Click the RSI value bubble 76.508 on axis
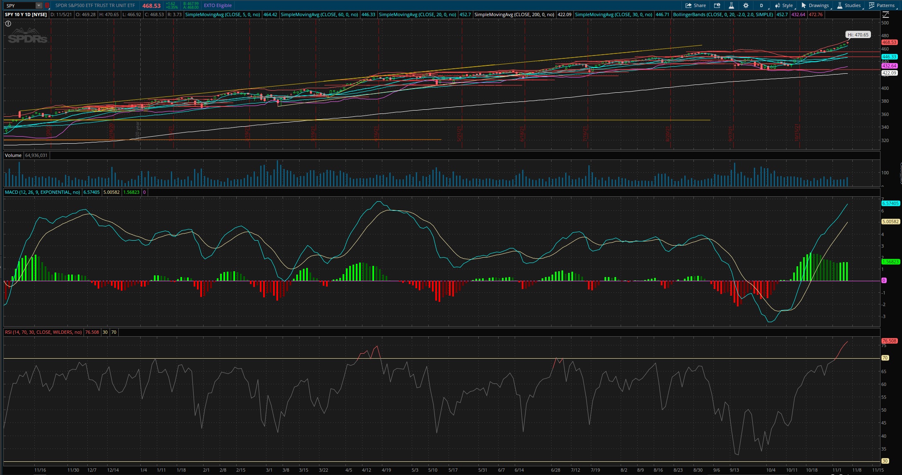 [889, 341]
